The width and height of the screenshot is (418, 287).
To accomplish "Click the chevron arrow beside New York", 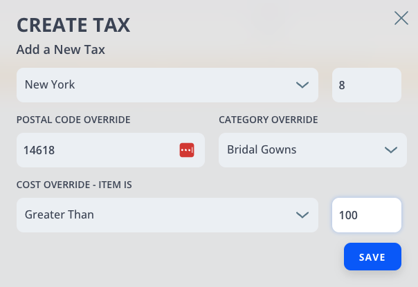I will click(302, 85).
